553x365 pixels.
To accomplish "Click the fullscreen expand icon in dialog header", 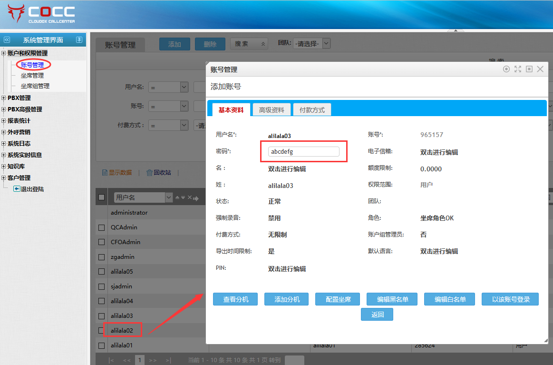I will pyautogui.click(x=518, y=69).
